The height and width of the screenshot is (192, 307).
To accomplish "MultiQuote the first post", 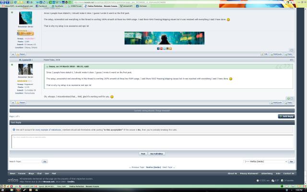I will (x=276, y=54).
